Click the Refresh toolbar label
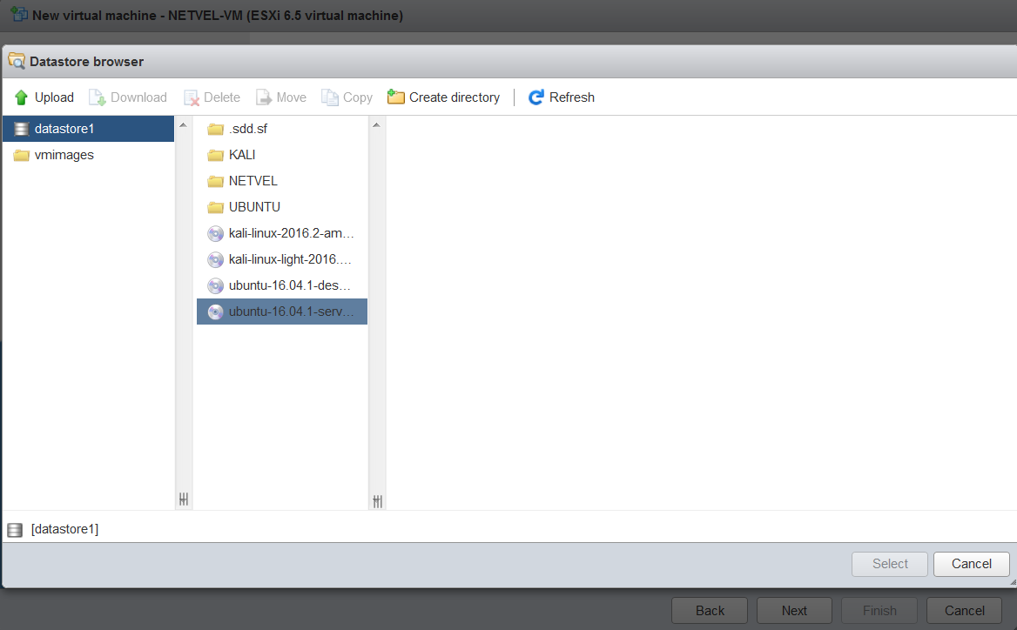The width and height of the screenshot is (1017, 630). [572, 97]
